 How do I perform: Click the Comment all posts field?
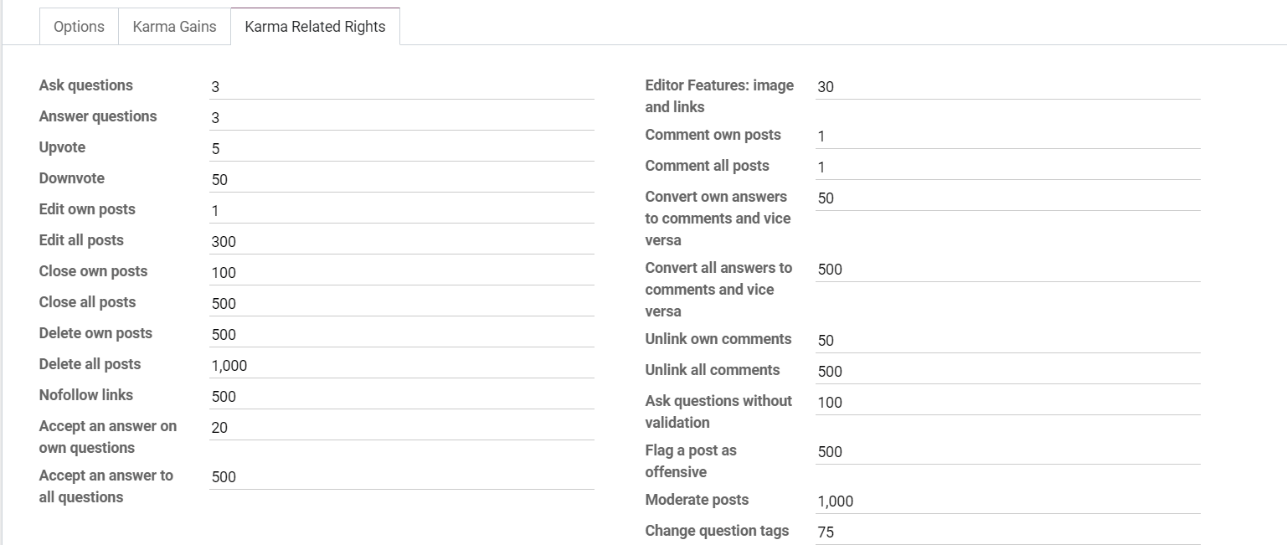[x=1008, y=167]
